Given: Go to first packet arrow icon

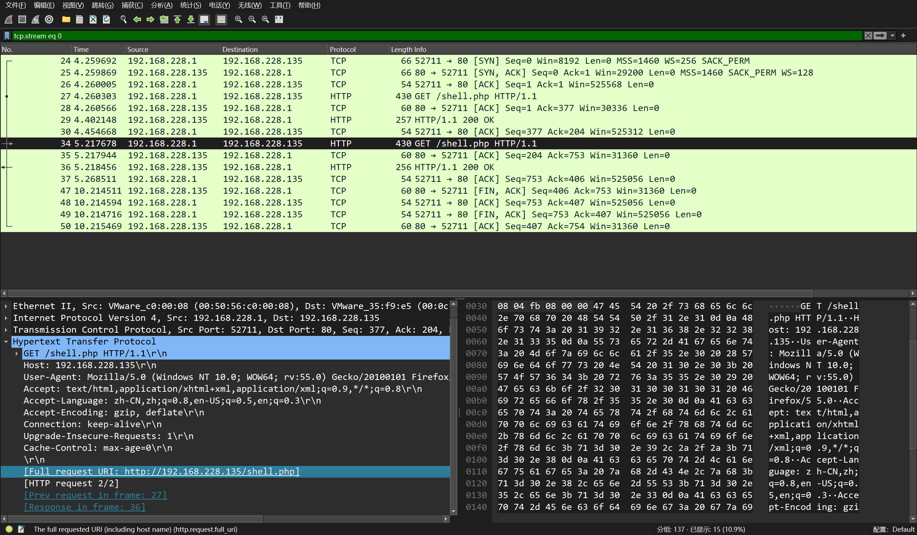Looking at the screenshot, I should click(178, 19).
